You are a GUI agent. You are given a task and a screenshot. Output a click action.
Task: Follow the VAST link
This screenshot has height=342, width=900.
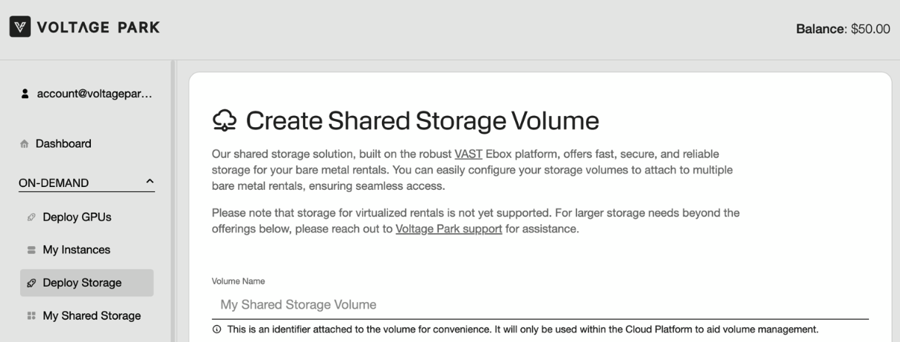tap(468, 154)
